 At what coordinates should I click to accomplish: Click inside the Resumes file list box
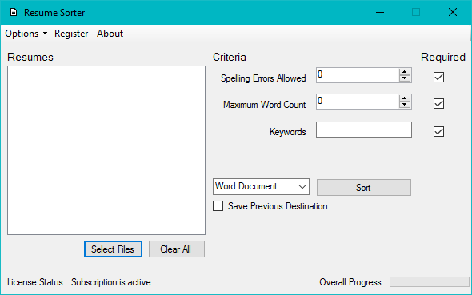coord(106,150)
